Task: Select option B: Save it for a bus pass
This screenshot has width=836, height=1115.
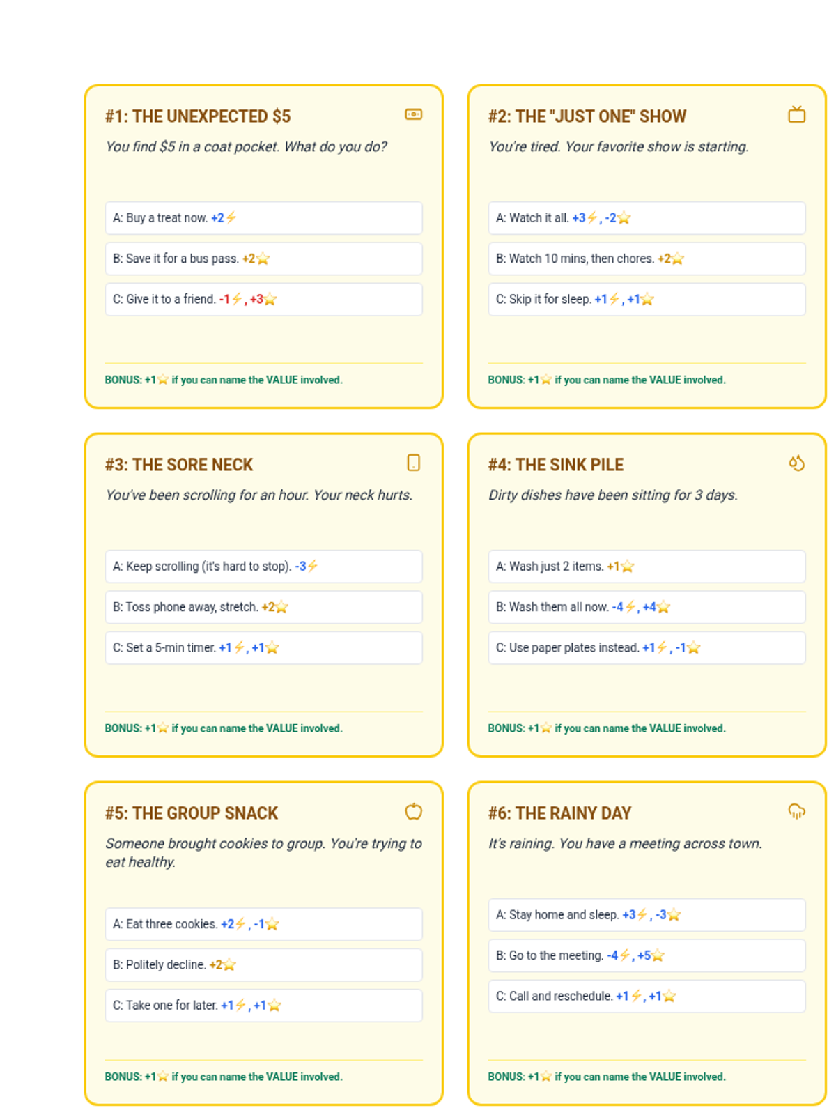Action: 263,259
